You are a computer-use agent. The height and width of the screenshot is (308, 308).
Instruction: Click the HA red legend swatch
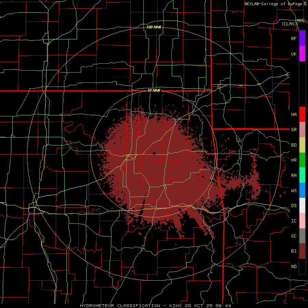point(302,114)
